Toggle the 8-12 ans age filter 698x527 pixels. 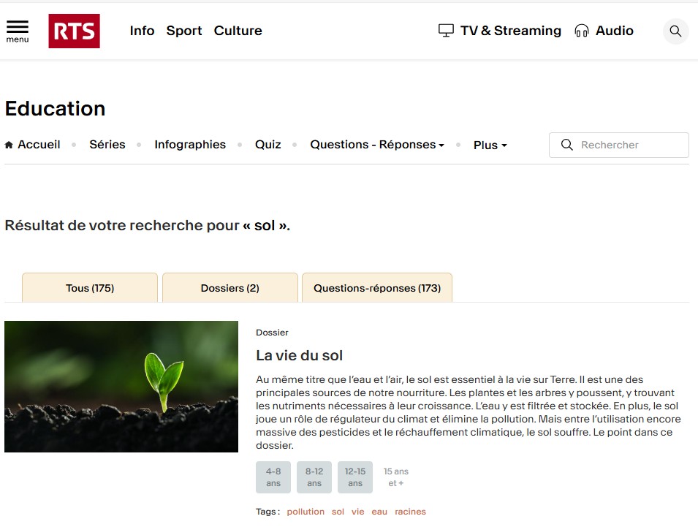point(314,477)
